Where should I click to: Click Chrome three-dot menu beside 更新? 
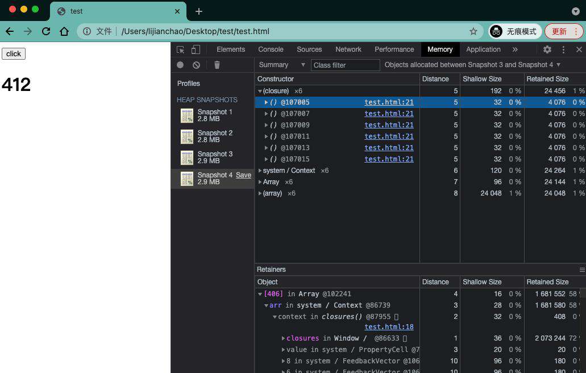576,31
